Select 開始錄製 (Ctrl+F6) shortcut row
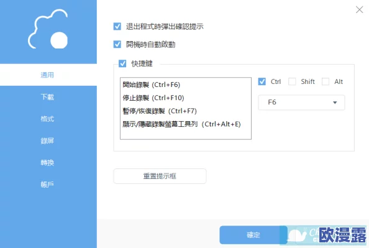 (186, 85)
